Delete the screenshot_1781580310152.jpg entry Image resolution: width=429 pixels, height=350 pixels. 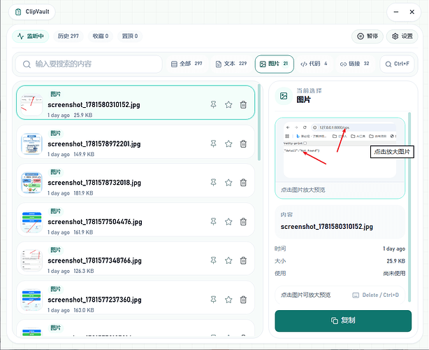pyautogui.click(x=243, y=104)
